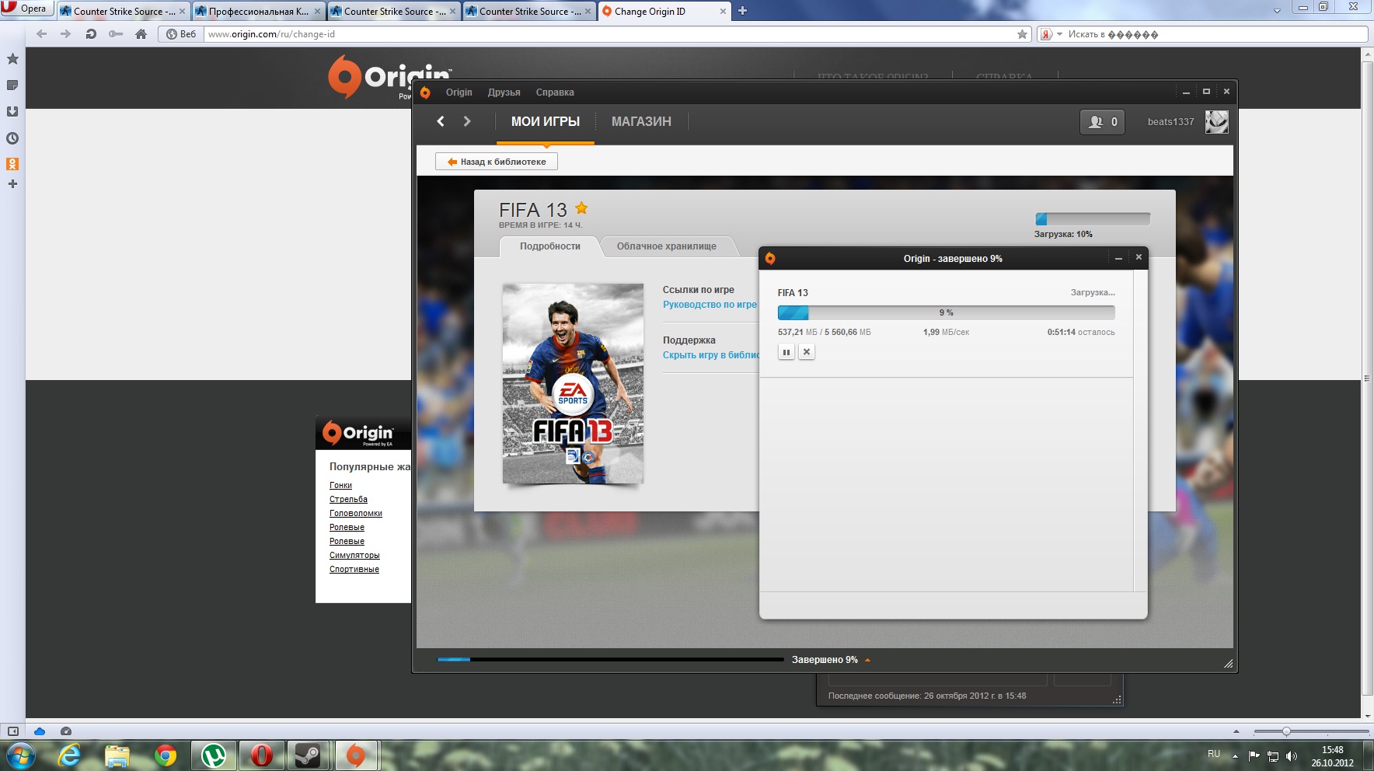
Task: Click the system tray volume icon
Action: pos(1292,755)
